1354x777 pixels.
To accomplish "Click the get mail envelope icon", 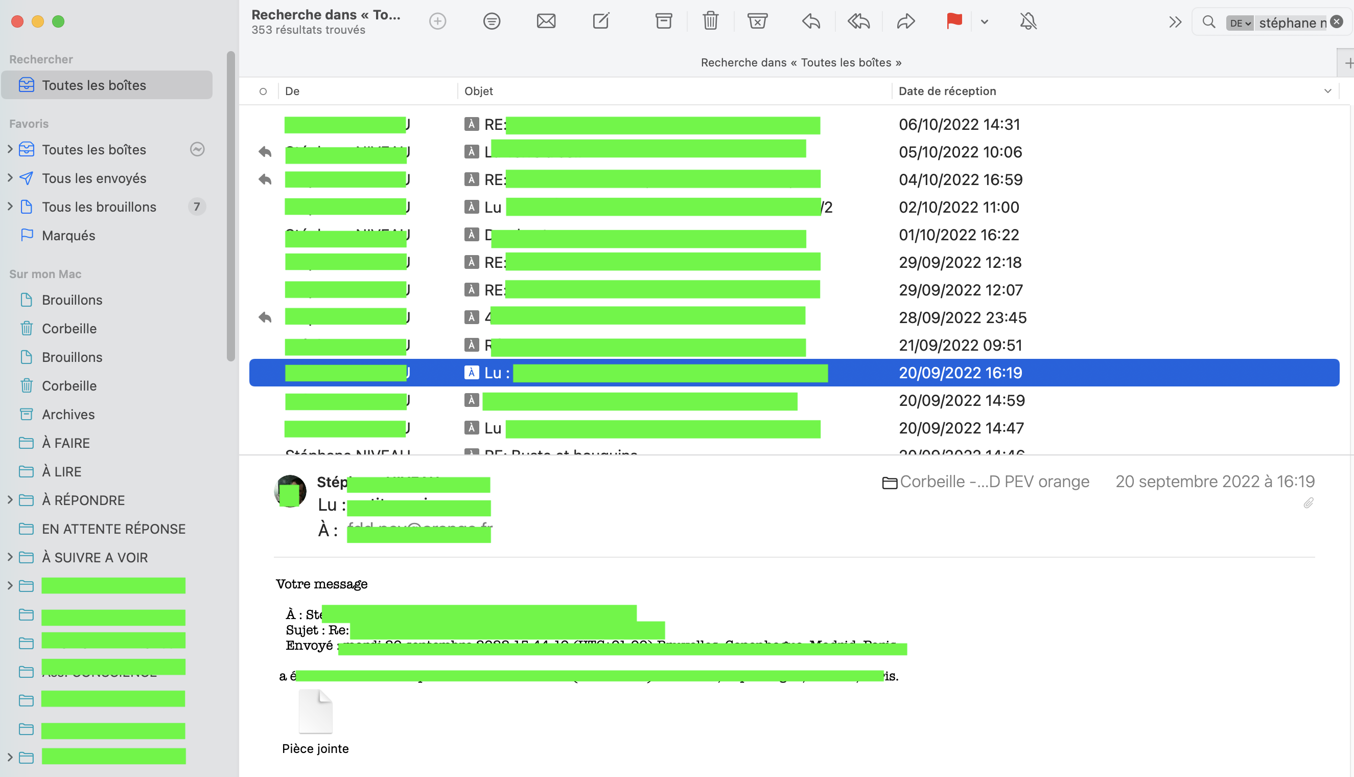I will [546, 21].
